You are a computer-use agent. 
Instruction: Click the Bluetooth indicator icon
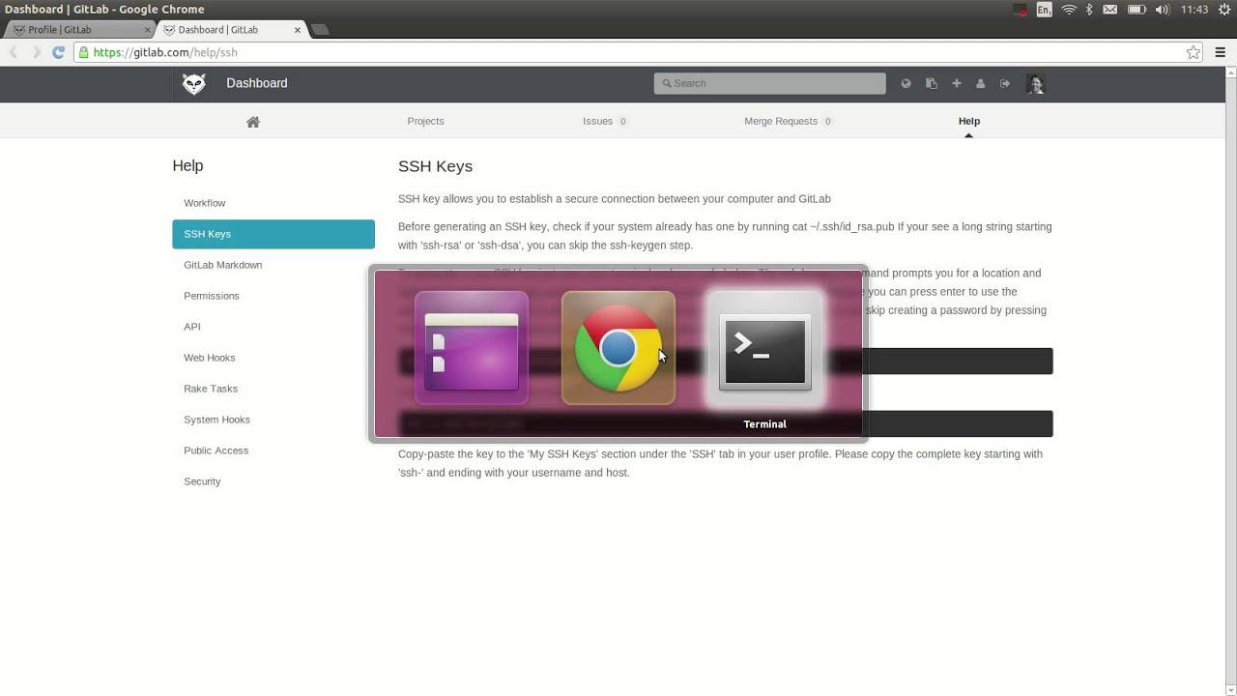pyautogui.click(x=1089, y=10)
